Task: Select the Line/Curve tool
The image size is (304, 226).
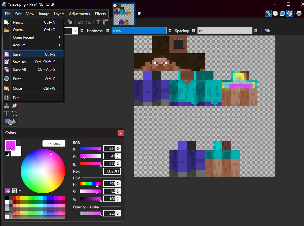Action: point(14,114)
